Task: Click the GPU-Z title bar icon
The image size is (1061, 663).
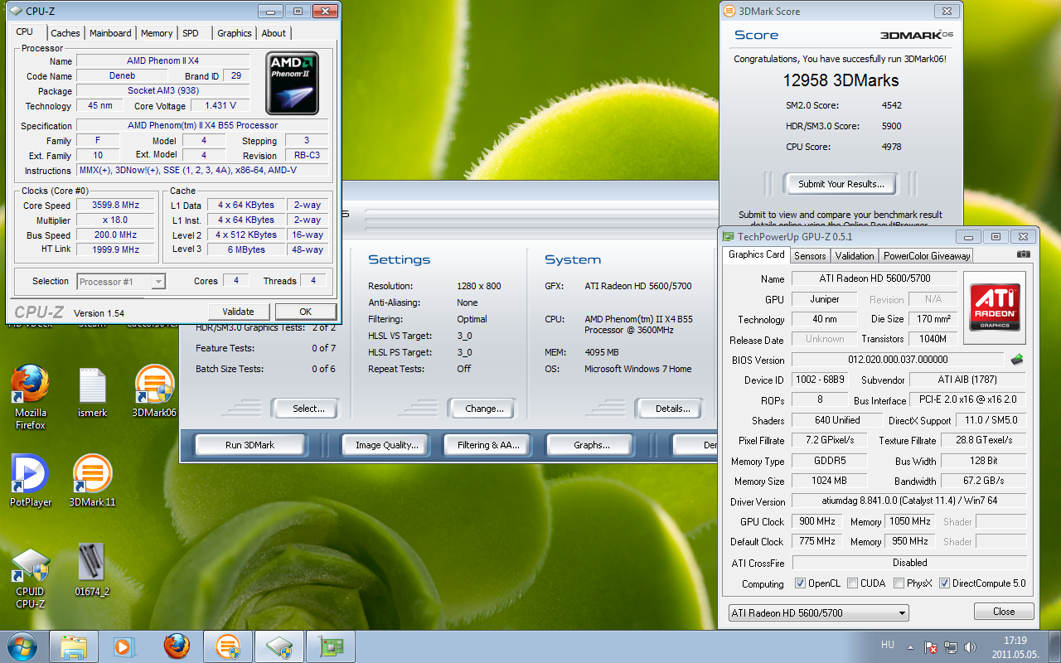Action: (729, 237)
